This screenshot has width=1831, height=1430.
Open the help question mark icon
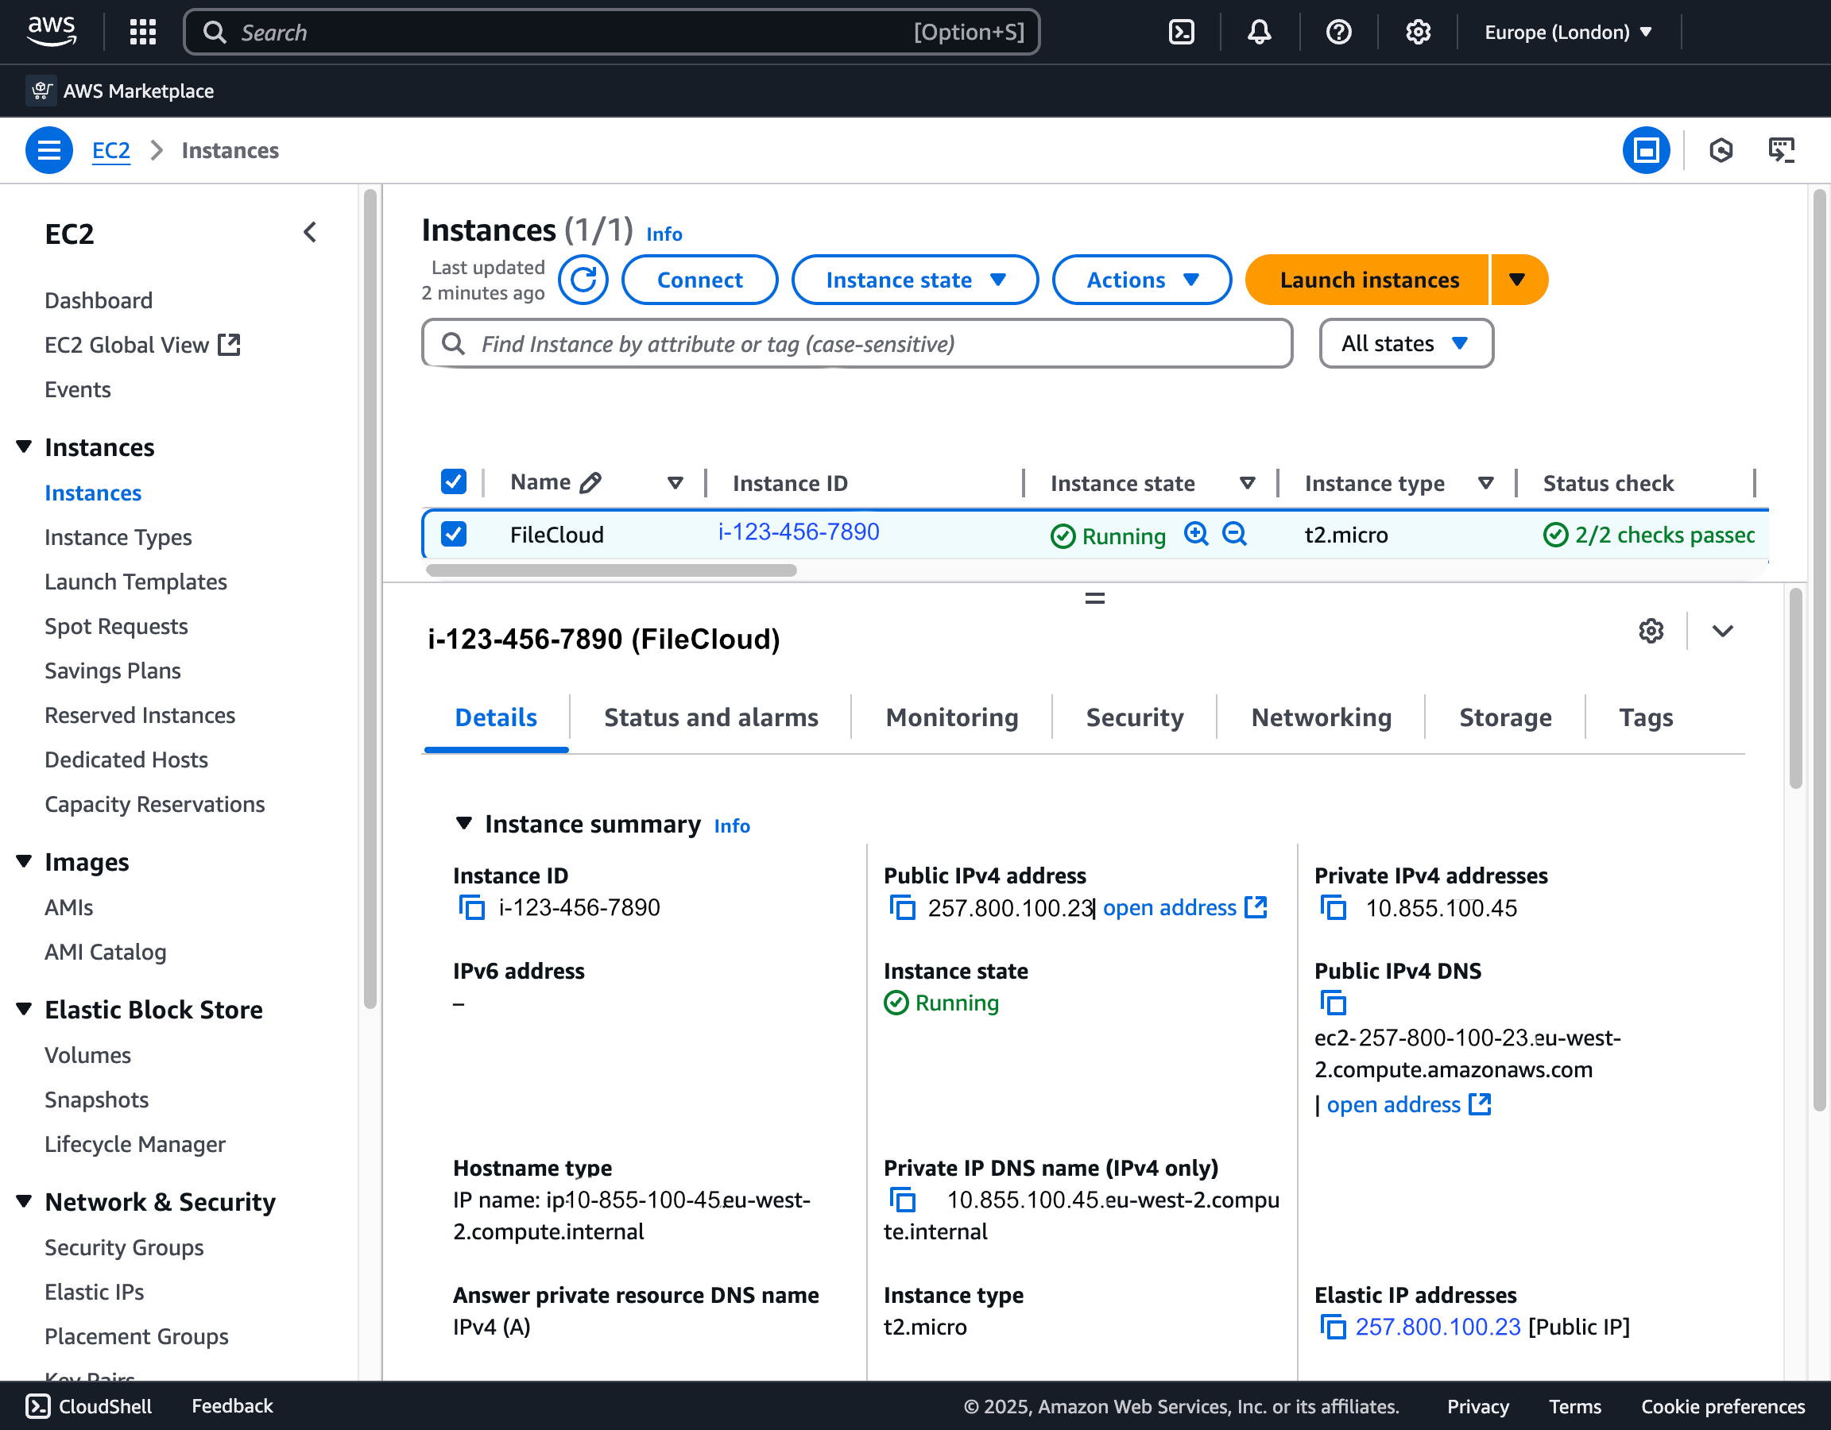tap(1338, 32)
